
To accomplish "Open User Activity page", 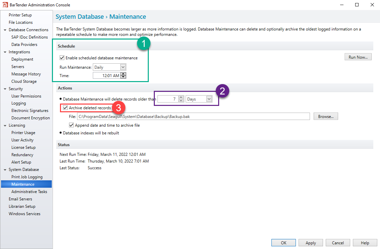I will (22, 140).
